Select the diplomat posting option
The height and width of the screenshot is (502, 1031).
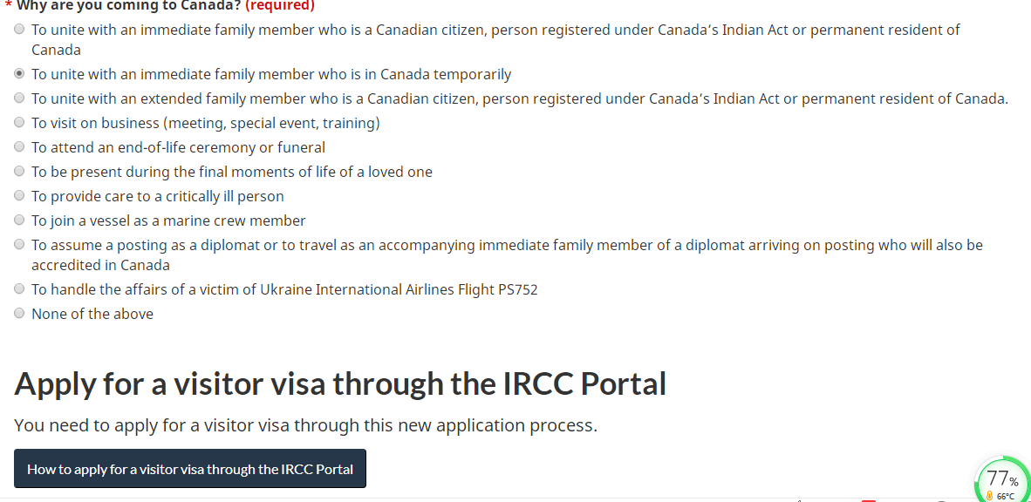click(18, 244)
